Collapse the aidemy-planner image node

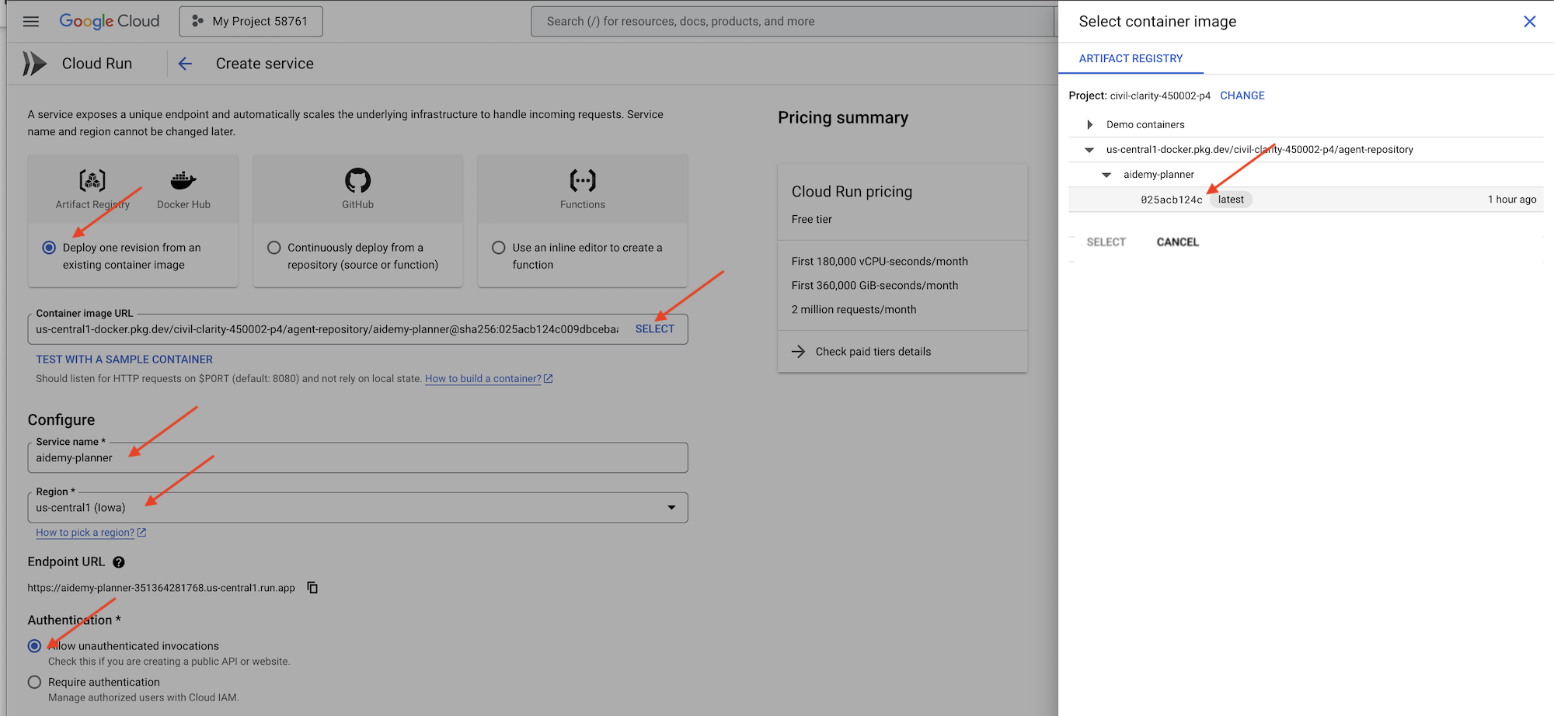1106,175
